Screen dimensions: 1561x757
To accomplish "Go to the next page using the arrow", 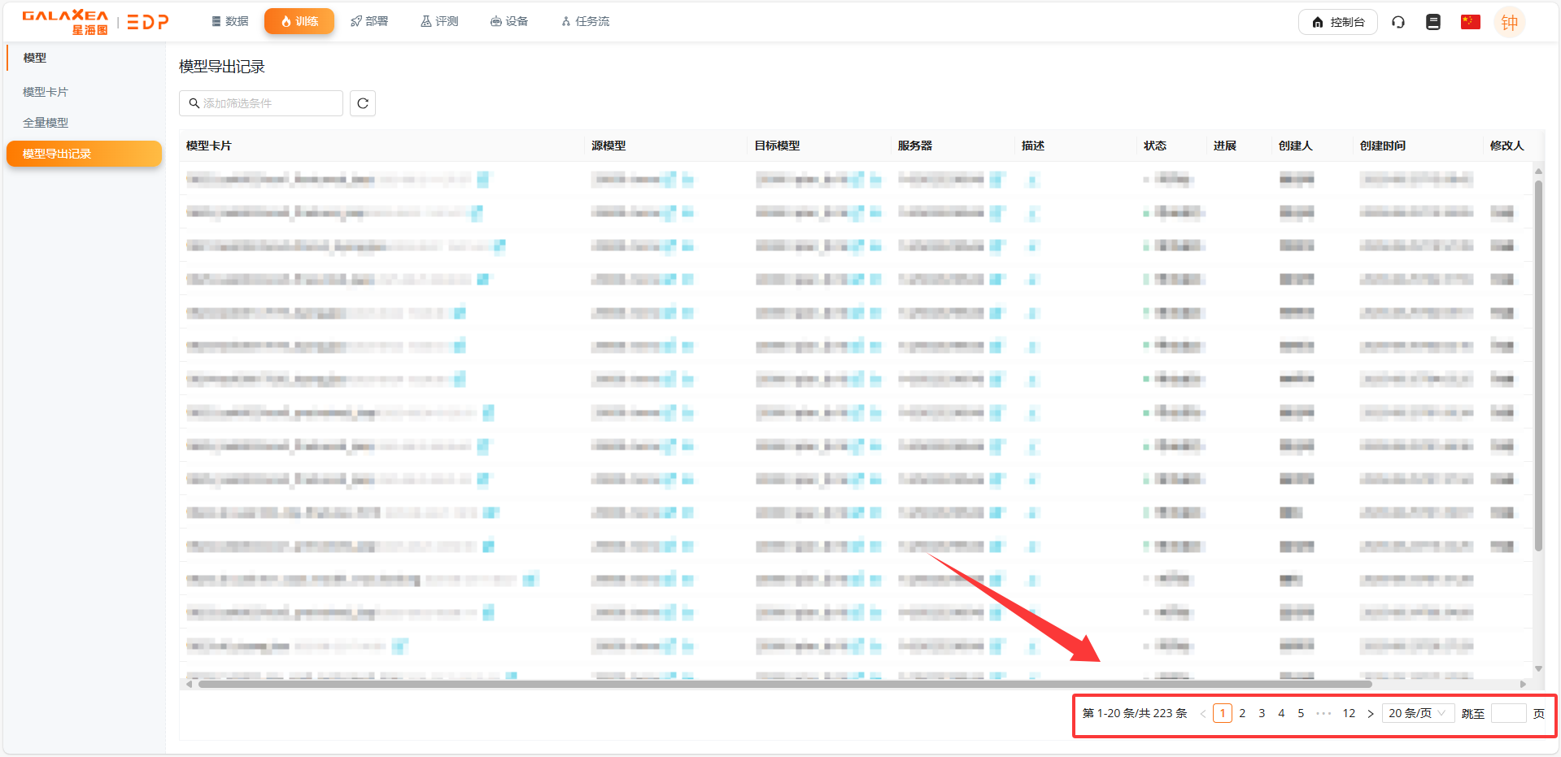I will (x=1370, y=713).
